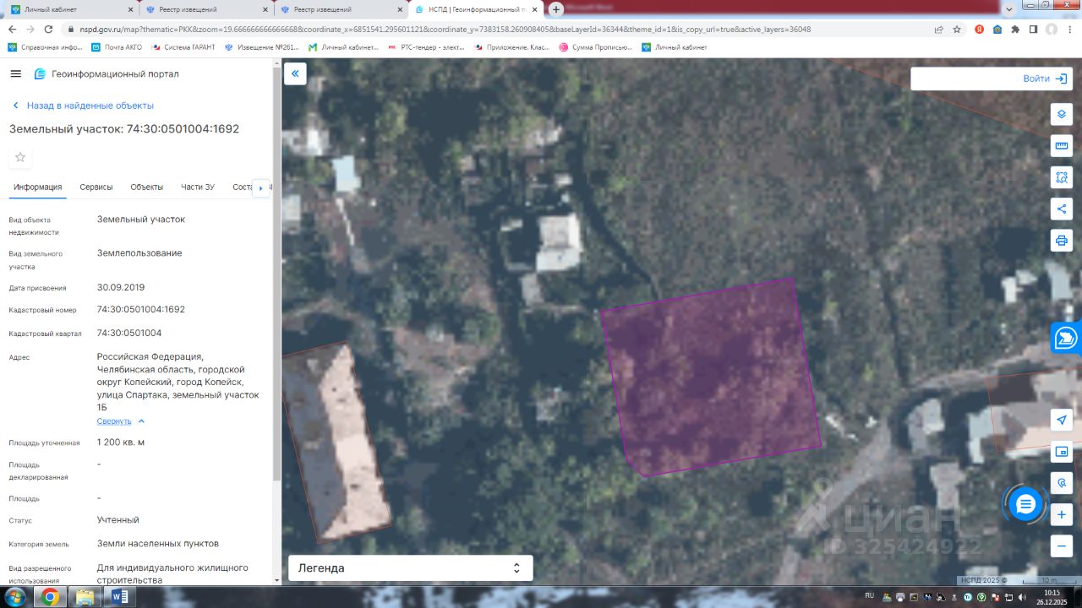Switch to the Сервисы tab
This screenshot has width=1082, height=608.
[x=96, y=187]
